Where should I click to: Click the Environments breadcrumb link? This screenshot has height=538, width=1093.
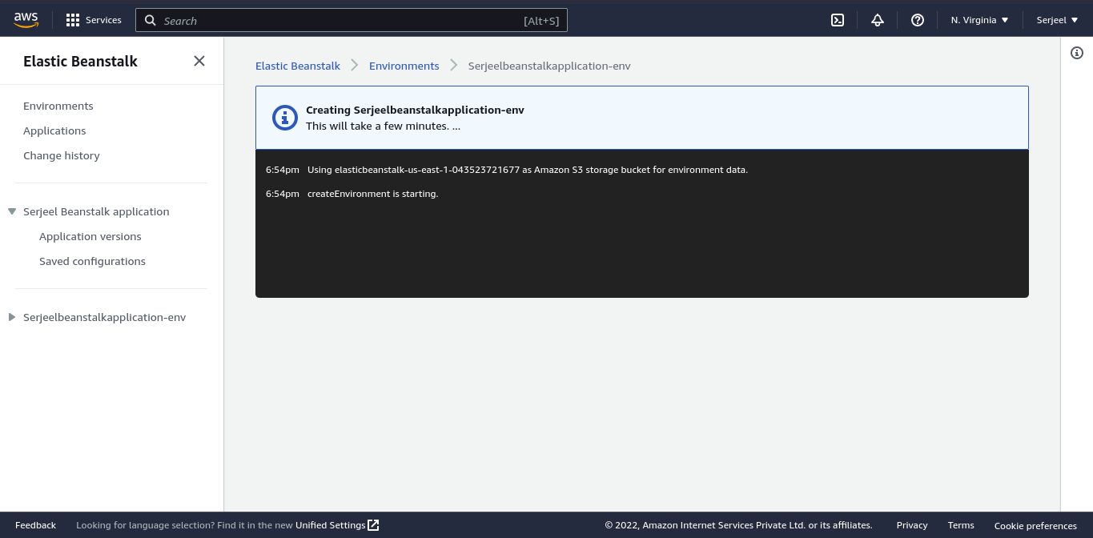coord(404,66)
